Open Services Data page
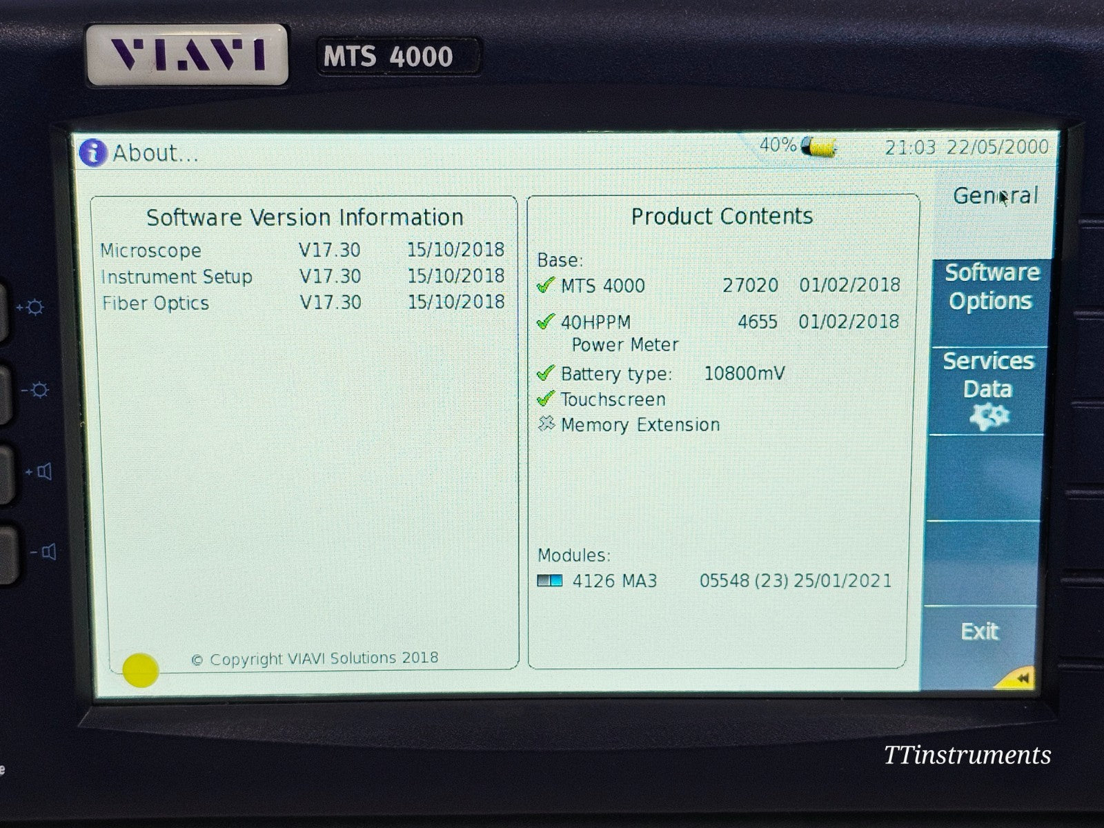The width and height of the screenshot is (1104, 828). (988, 390)
